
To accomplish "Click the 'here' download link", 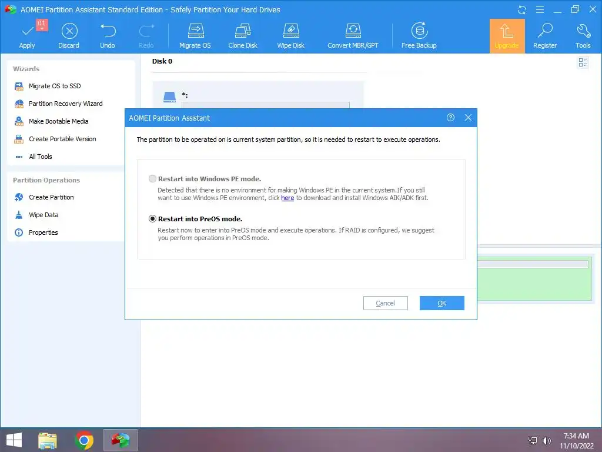I will tap(287, 198).
